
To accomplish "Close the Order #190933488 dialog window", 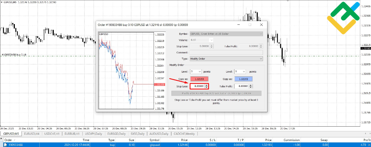I will (x=261, y=24).
